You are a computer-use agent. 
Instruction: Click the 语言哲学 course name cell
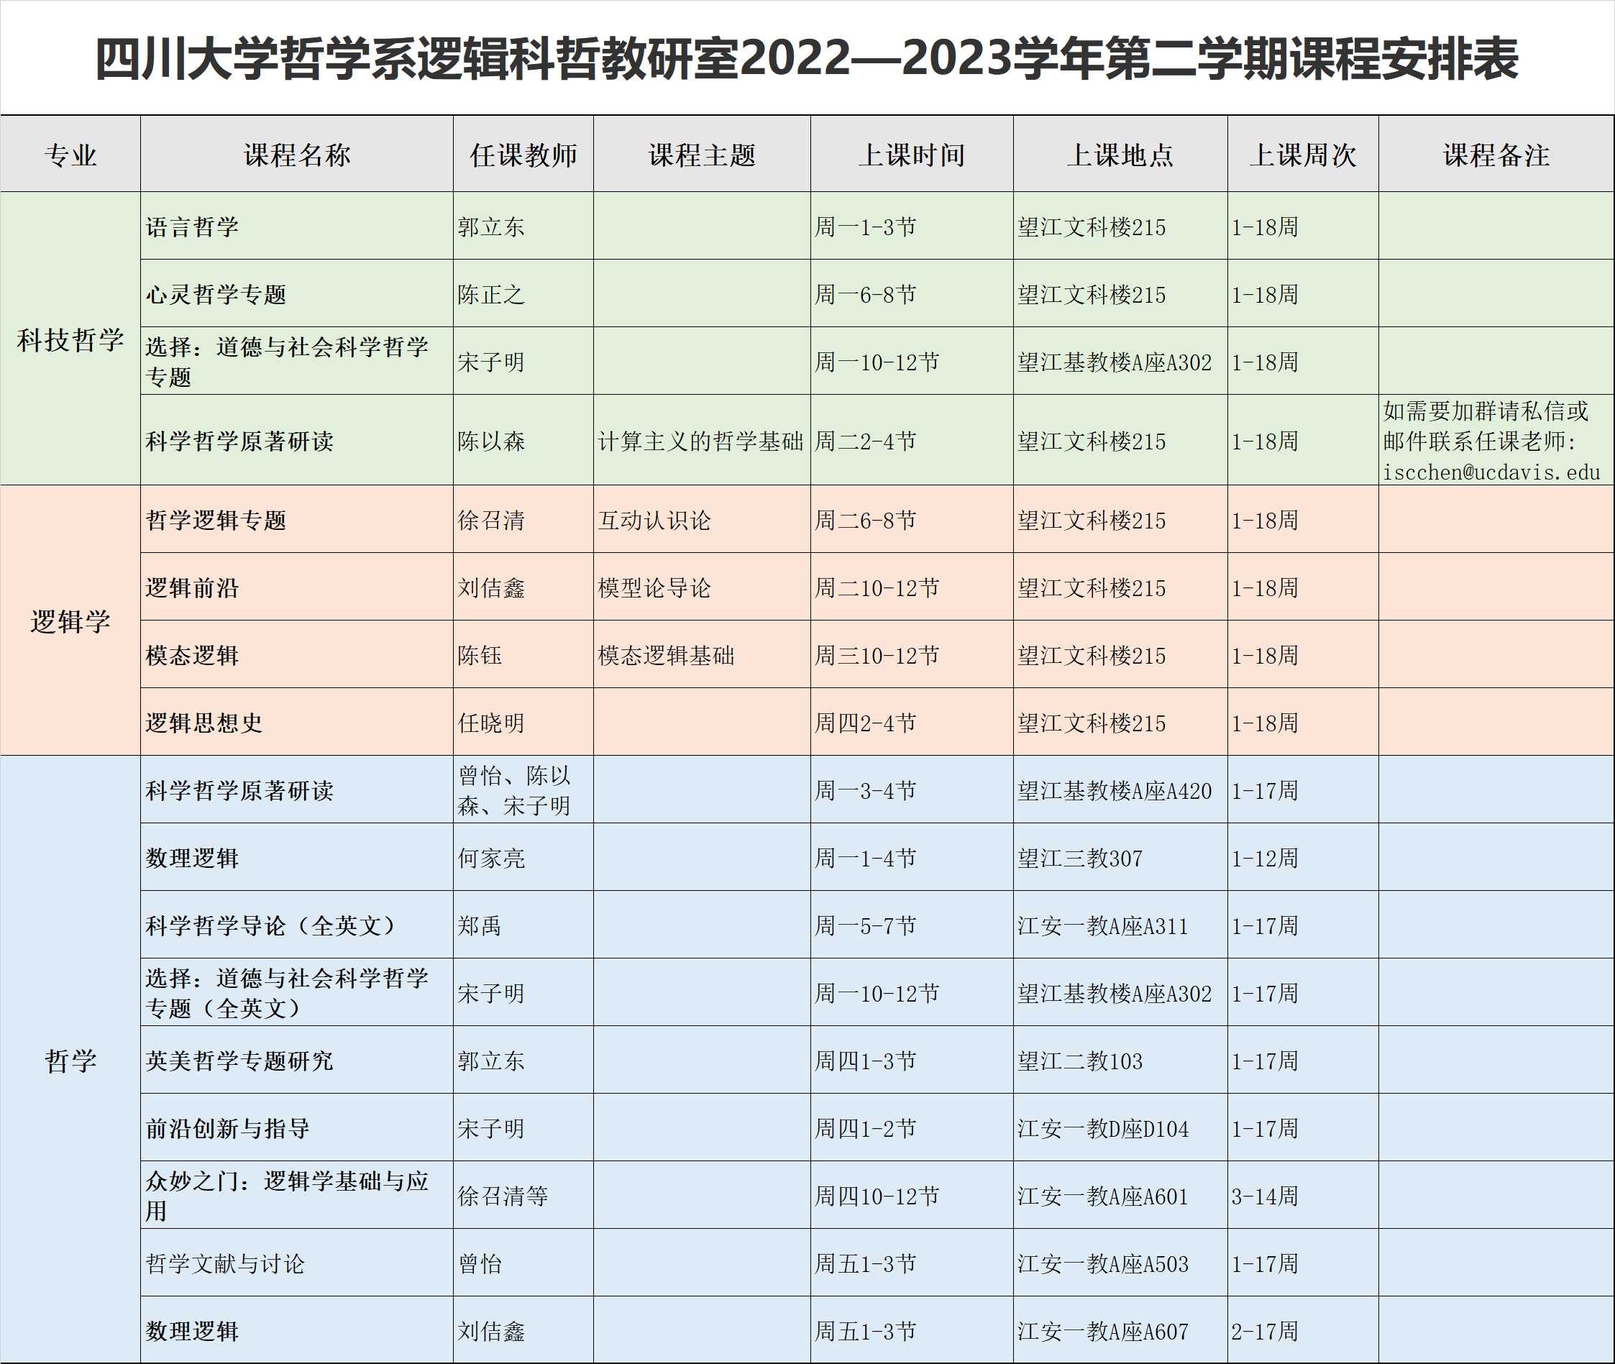point(193,226)
